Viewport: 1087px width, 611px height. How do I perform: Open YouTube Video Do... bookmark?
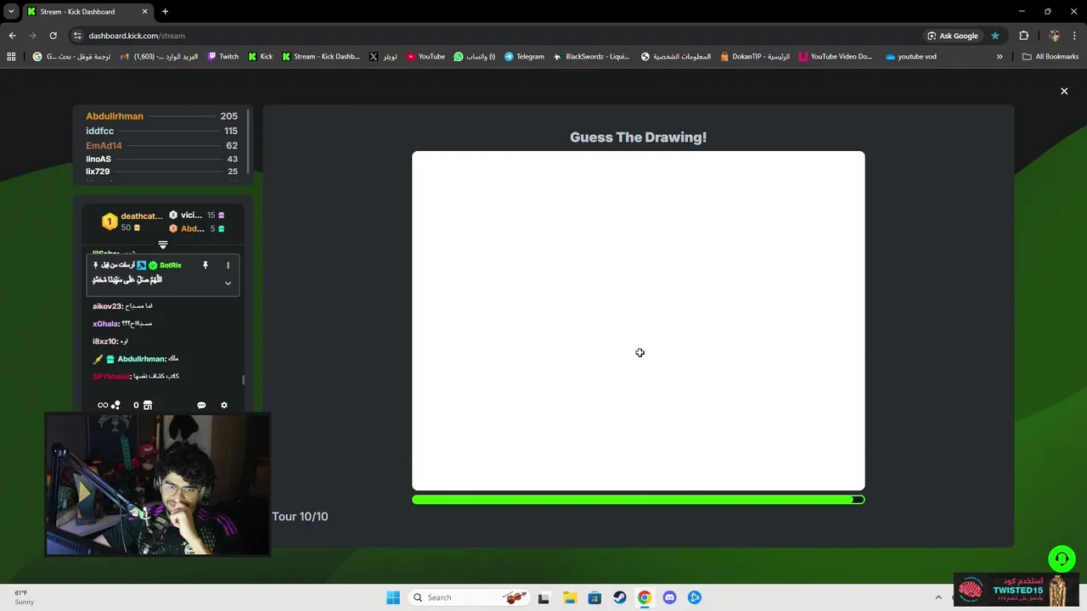pos(836,57)
